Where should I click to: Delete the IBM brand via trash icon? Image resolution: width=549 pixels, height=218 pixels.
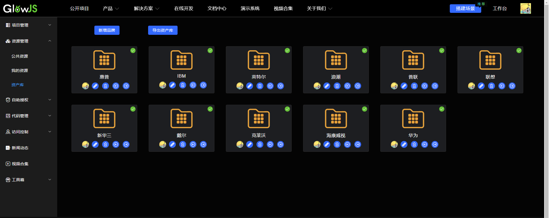[183, 85]
